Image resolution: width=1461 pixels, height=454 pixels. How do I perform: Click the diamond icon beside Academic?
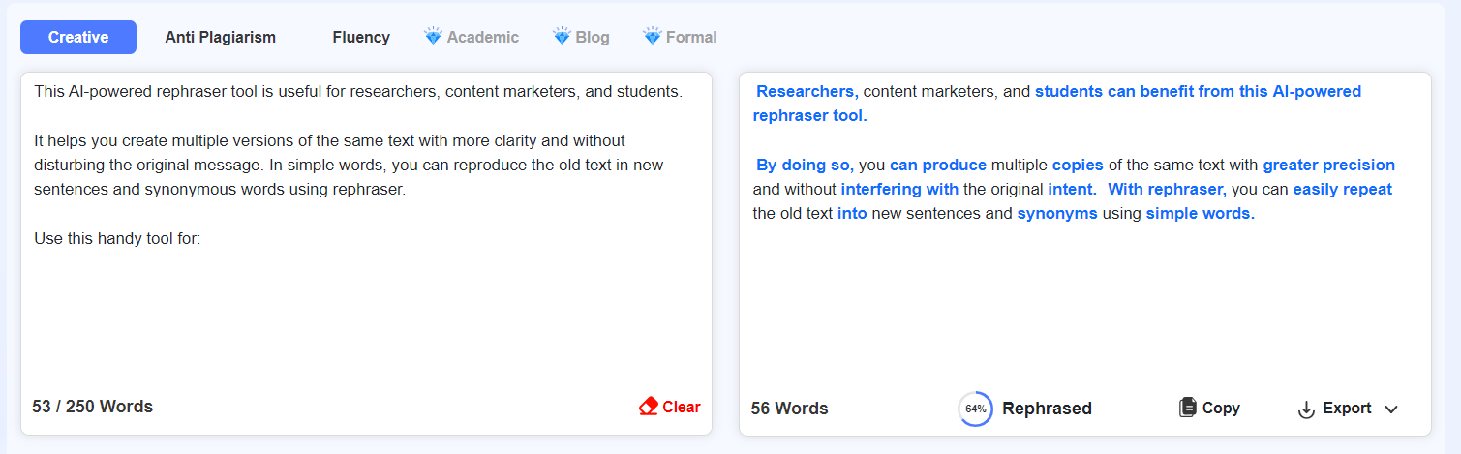[433, 37]
